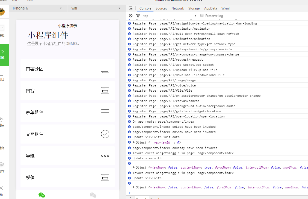
Task: Open the 媒体 list item
Action: tap(67, 178)
